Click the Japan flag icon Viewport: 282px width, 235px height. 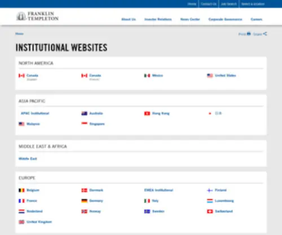[210, 113]
